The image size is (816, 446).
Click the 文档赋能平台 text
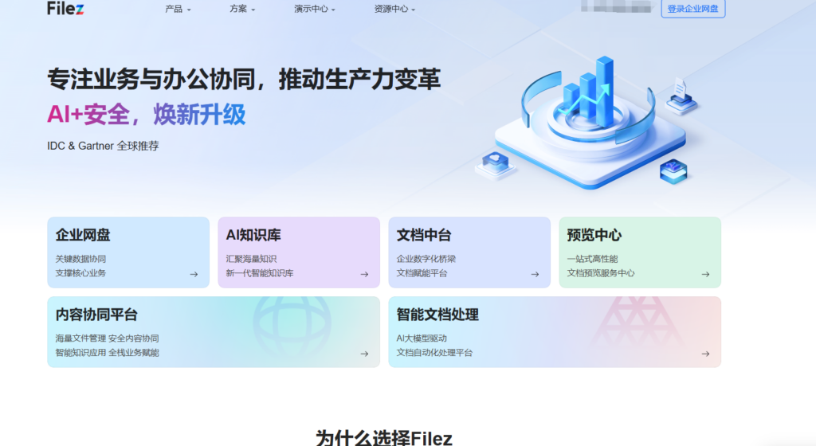tap(422, 273)
